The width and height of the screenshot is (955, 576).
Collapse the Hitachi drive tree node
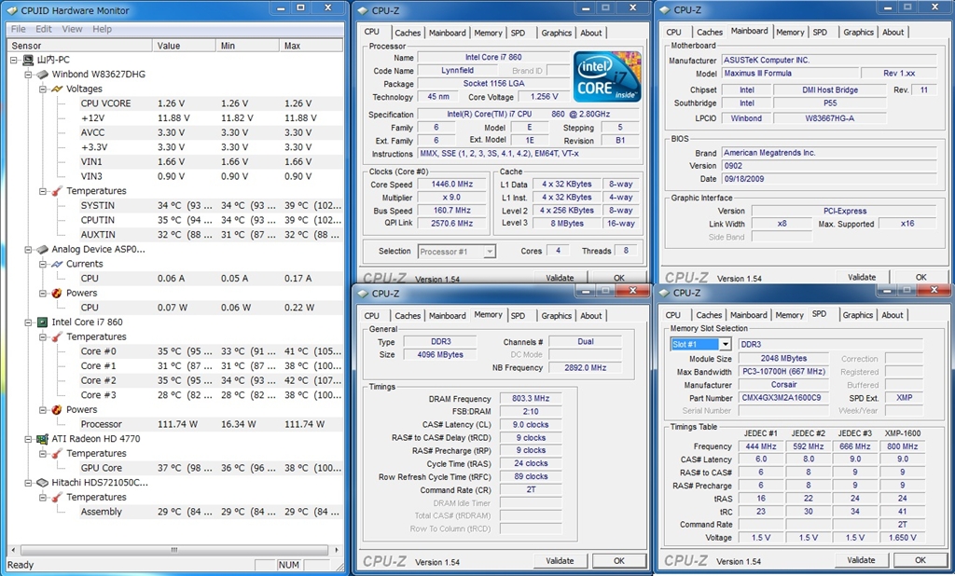[28, 483]
